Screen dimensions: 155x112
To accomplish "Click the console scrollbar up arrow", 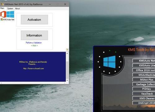I will (x=67, y=53).
